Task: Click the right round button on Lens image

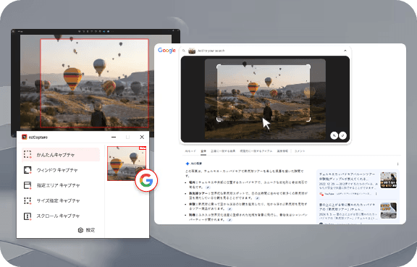Action: [x=343, y=135]
